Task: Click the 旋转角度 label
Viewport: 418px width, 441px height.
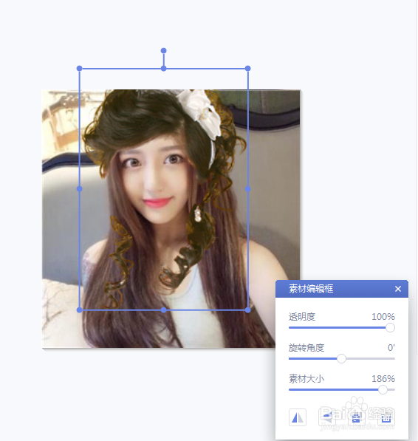Action: pos(306,348)
